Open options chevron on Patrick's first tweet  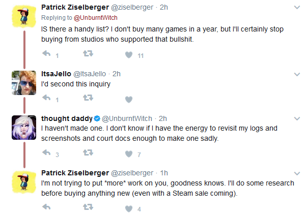(297, 8)
